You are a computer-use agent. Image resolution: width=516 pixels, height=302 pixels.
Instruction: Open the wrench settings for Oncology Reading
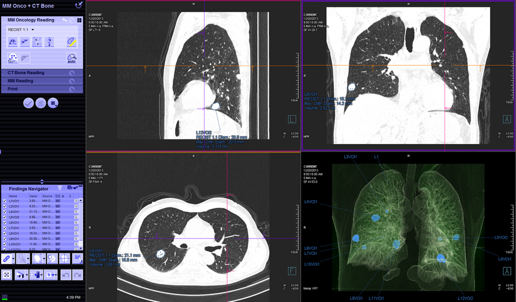point(65,20)
